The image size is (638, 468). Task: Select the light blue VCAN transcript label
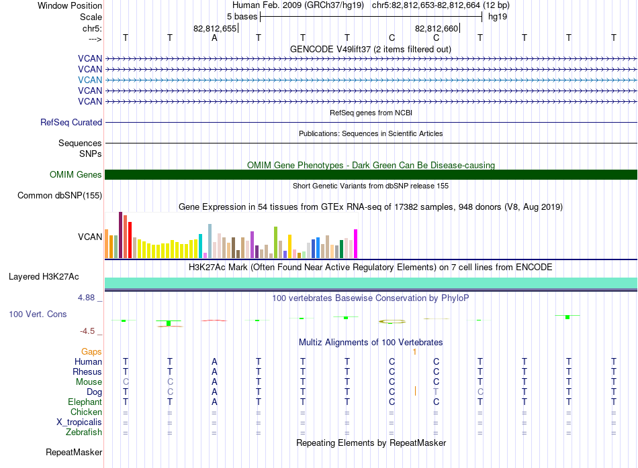click(x=90, y=80)
